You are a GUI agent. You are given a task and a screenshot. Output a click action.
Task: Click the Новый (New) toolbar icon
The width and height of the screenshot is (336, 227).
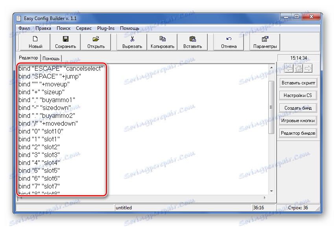coord(35,39)
